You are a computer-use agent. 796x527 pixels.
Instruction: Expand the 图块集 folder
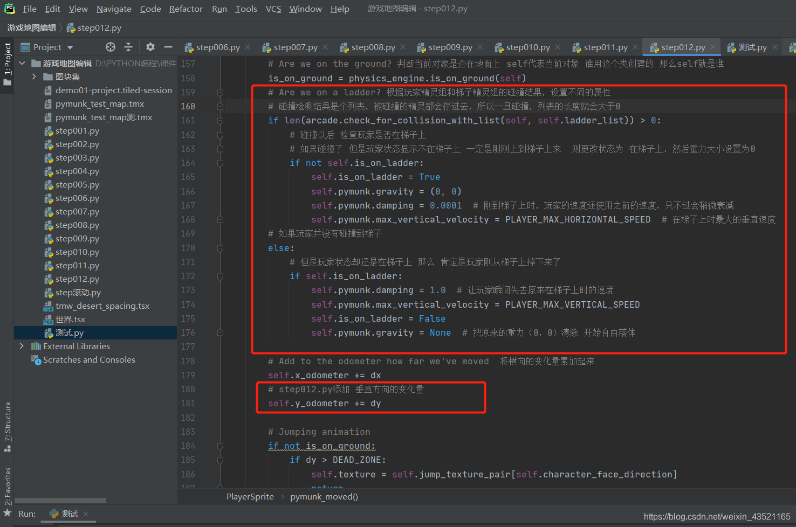(34, 77)
